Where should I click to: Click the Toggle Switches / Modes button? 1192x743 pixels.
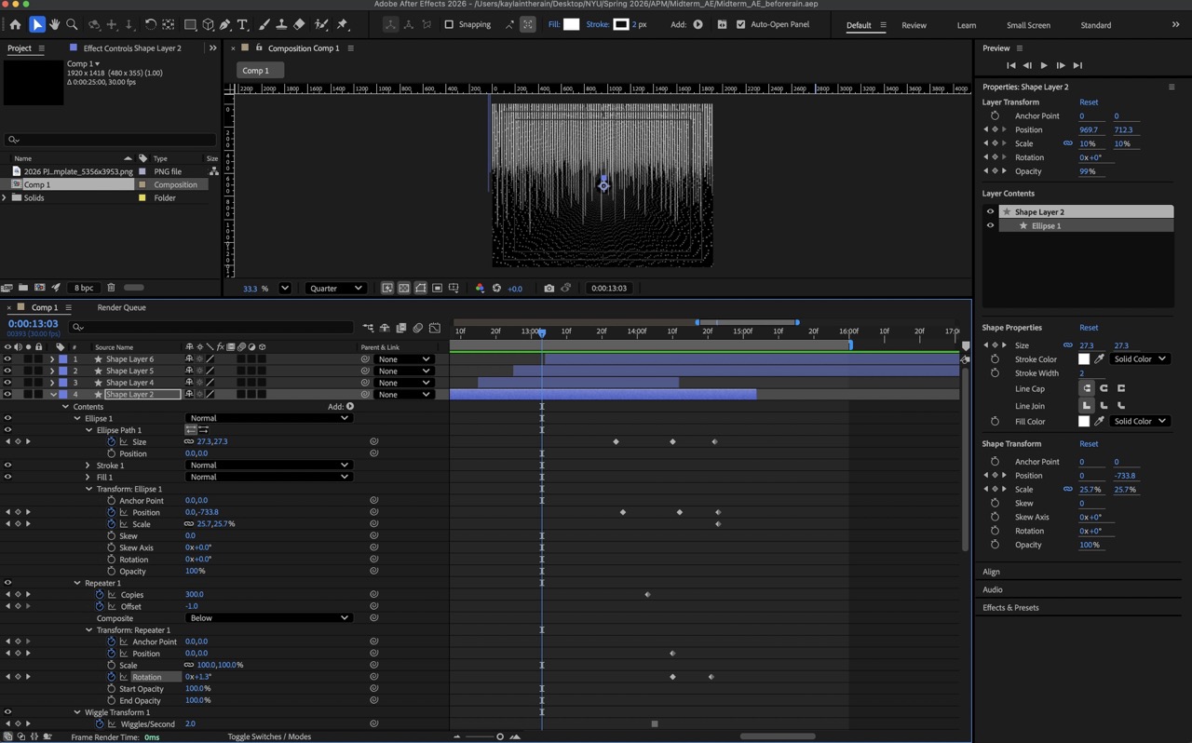(269, 736)
